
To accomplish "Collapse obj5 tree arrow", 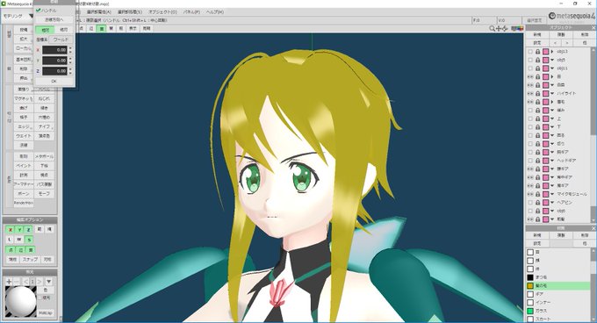I will [552, 60].
